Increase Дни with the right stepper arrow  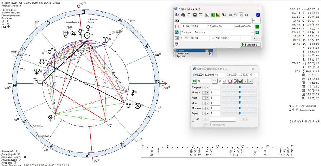pyautogui.click(x=207, y=103)
